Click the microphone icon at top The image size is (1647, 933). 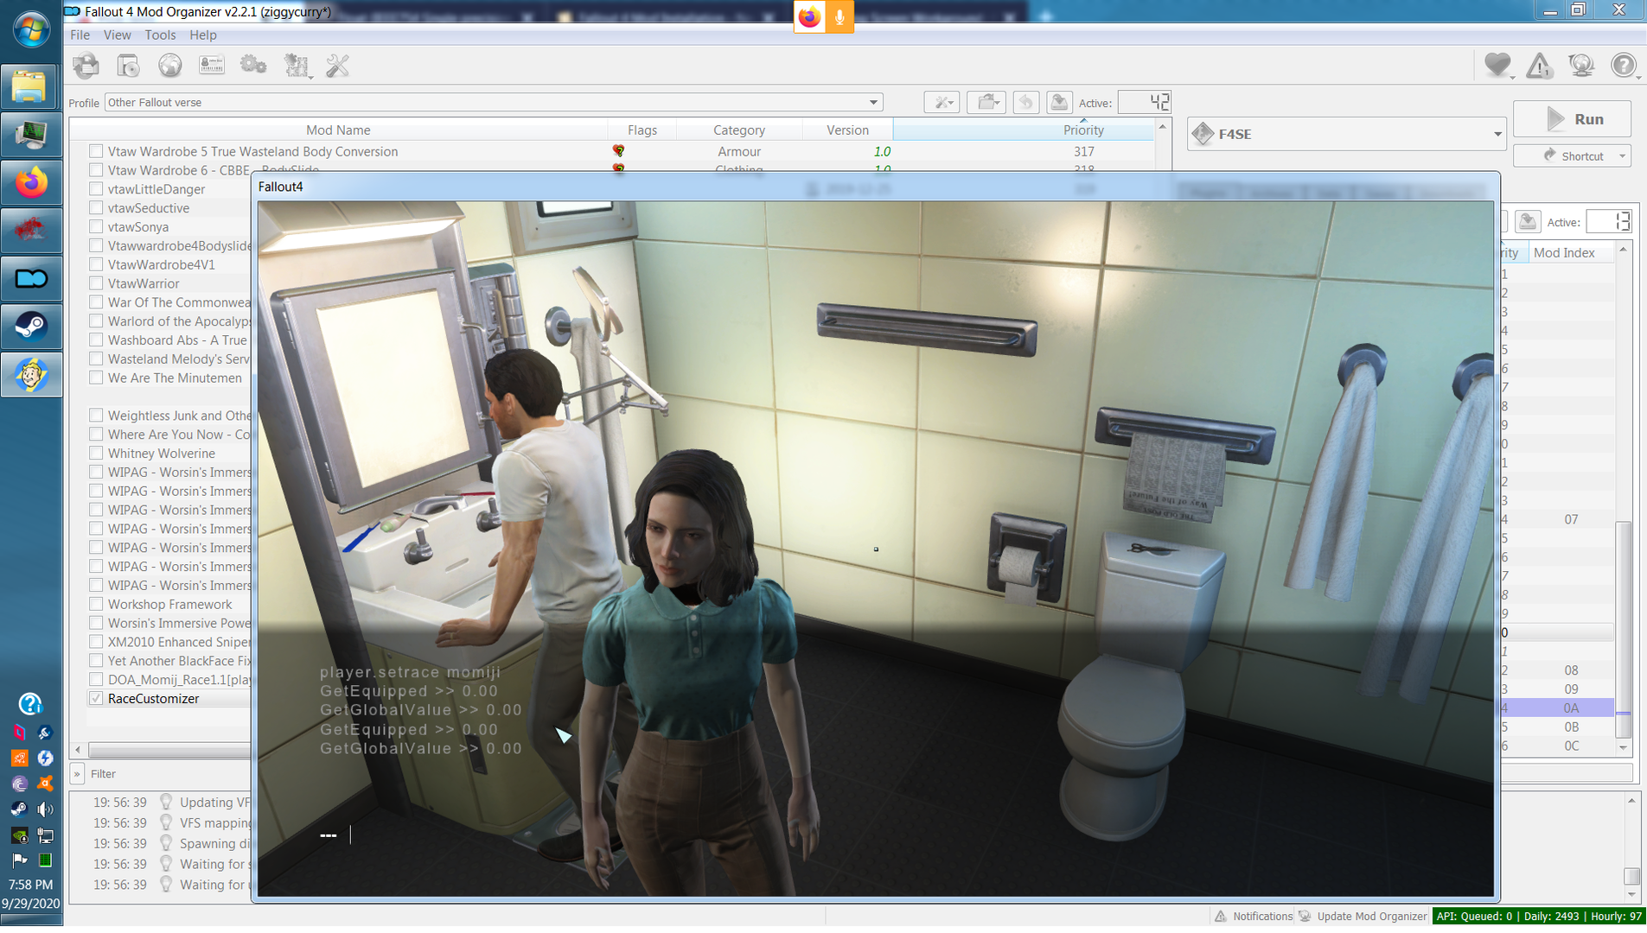coord(839,16)
